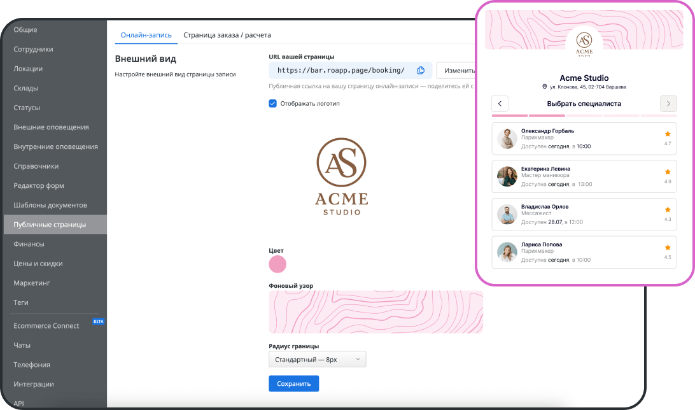Click the Изменить button next to URL
This screenshot has width=695, height=410.
457,70
